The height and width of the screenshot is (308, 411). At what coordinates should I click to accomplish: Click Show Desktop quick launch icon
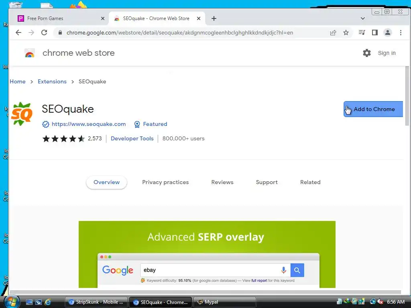click(29, 302)
